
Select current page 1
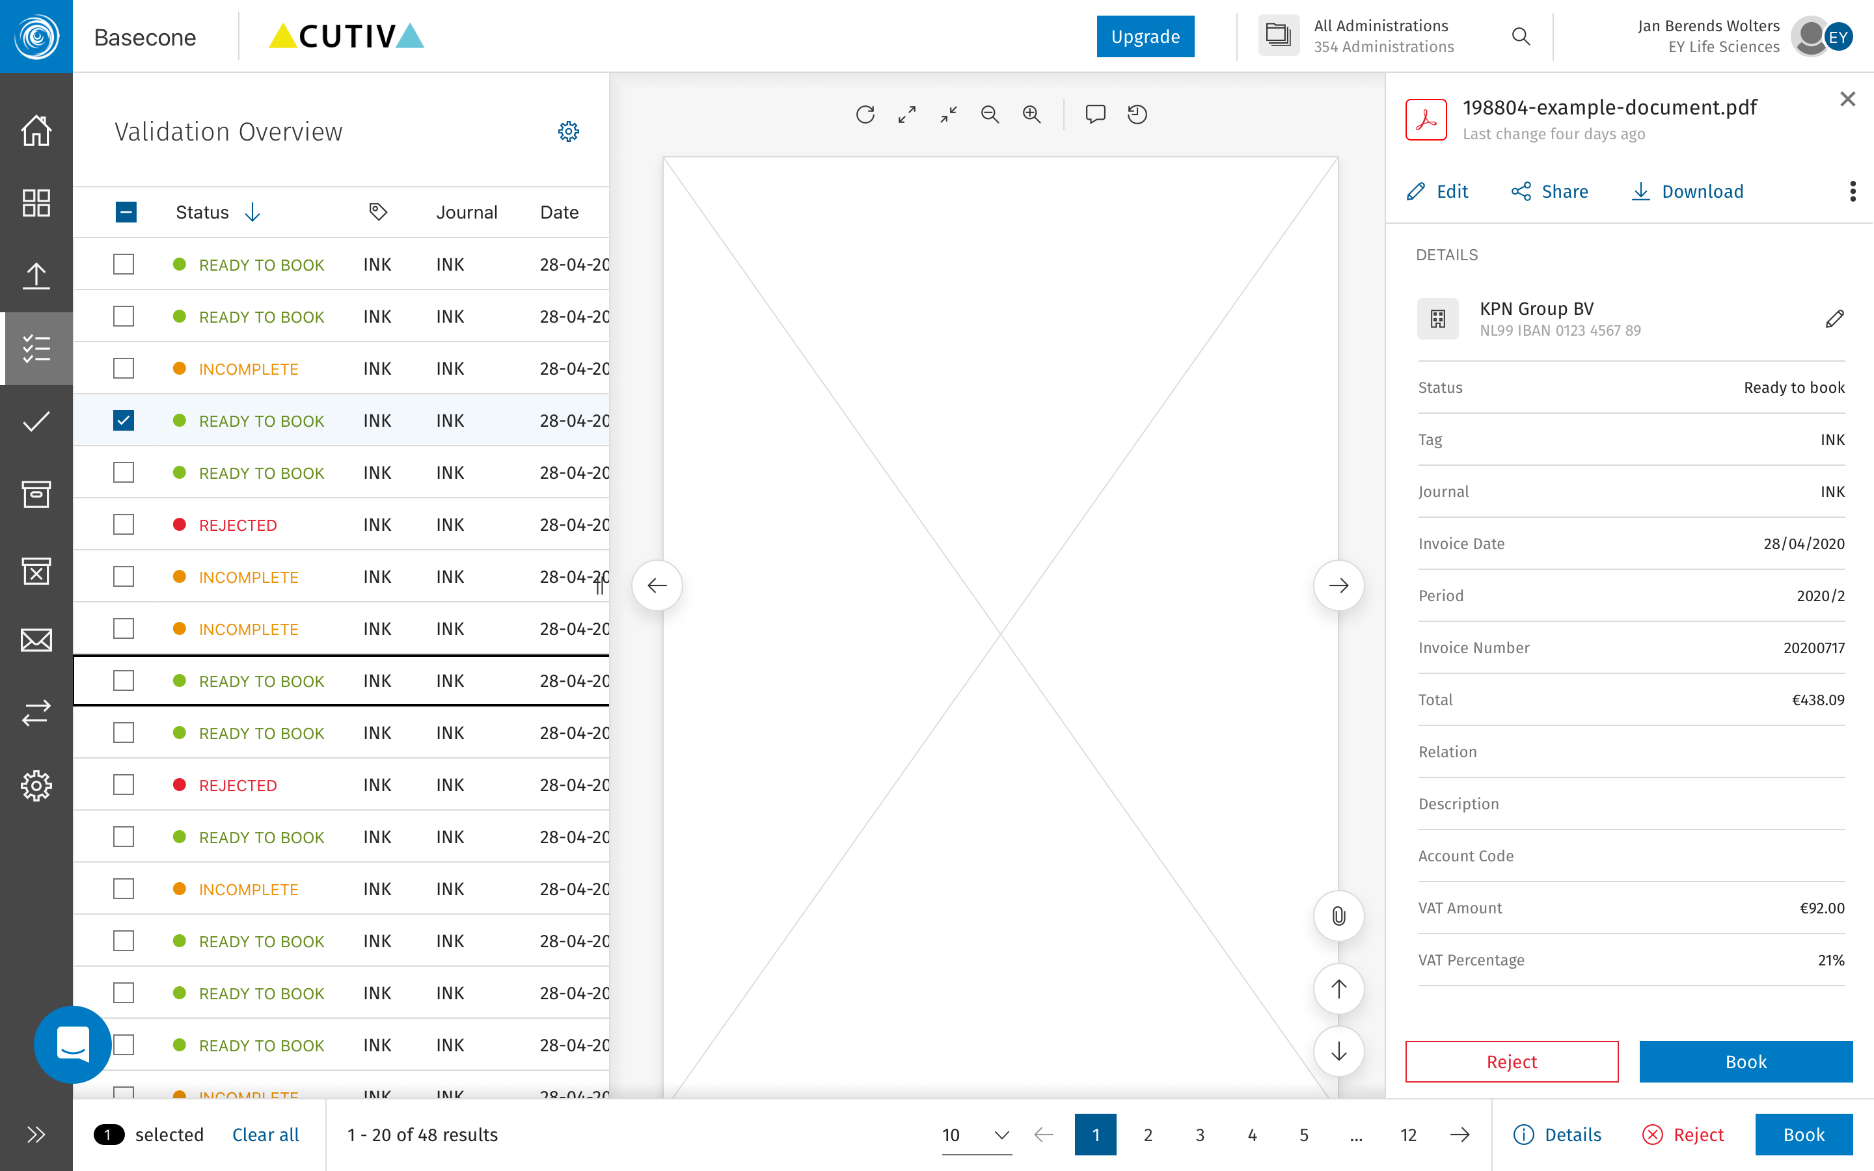(x=1095, y=1135)
